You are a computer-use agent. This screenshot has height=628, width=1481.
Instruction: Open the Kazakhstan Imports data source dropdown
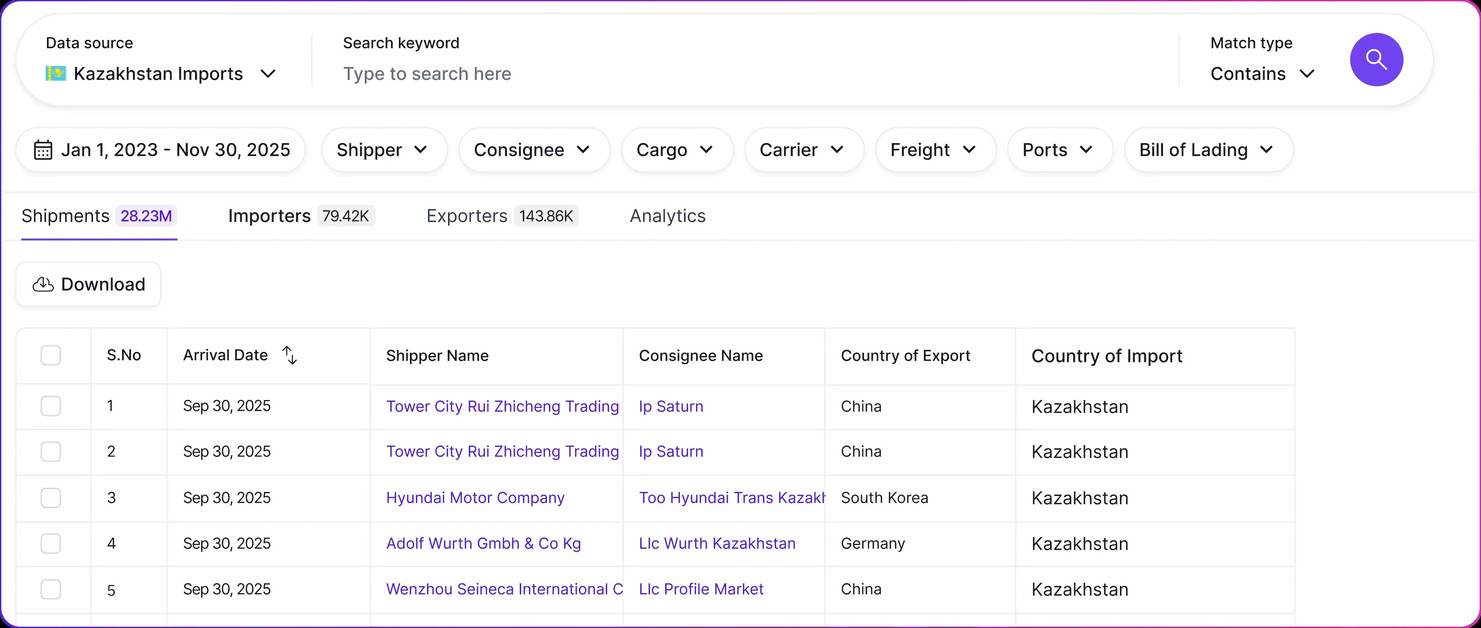tap(161, 74)
